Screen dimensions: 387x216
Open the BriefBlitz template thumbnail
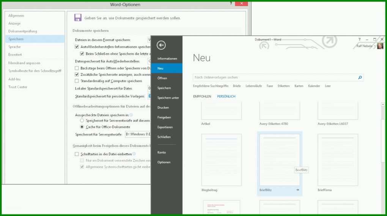[x=280, y=160]
